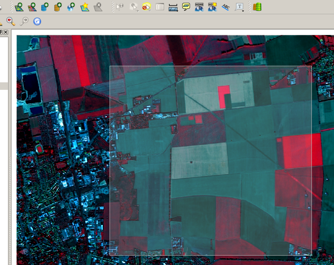
Task: Add a SpatiaLite layer using orange database icon
Action: pyautogui.click(x=58, y=6)
